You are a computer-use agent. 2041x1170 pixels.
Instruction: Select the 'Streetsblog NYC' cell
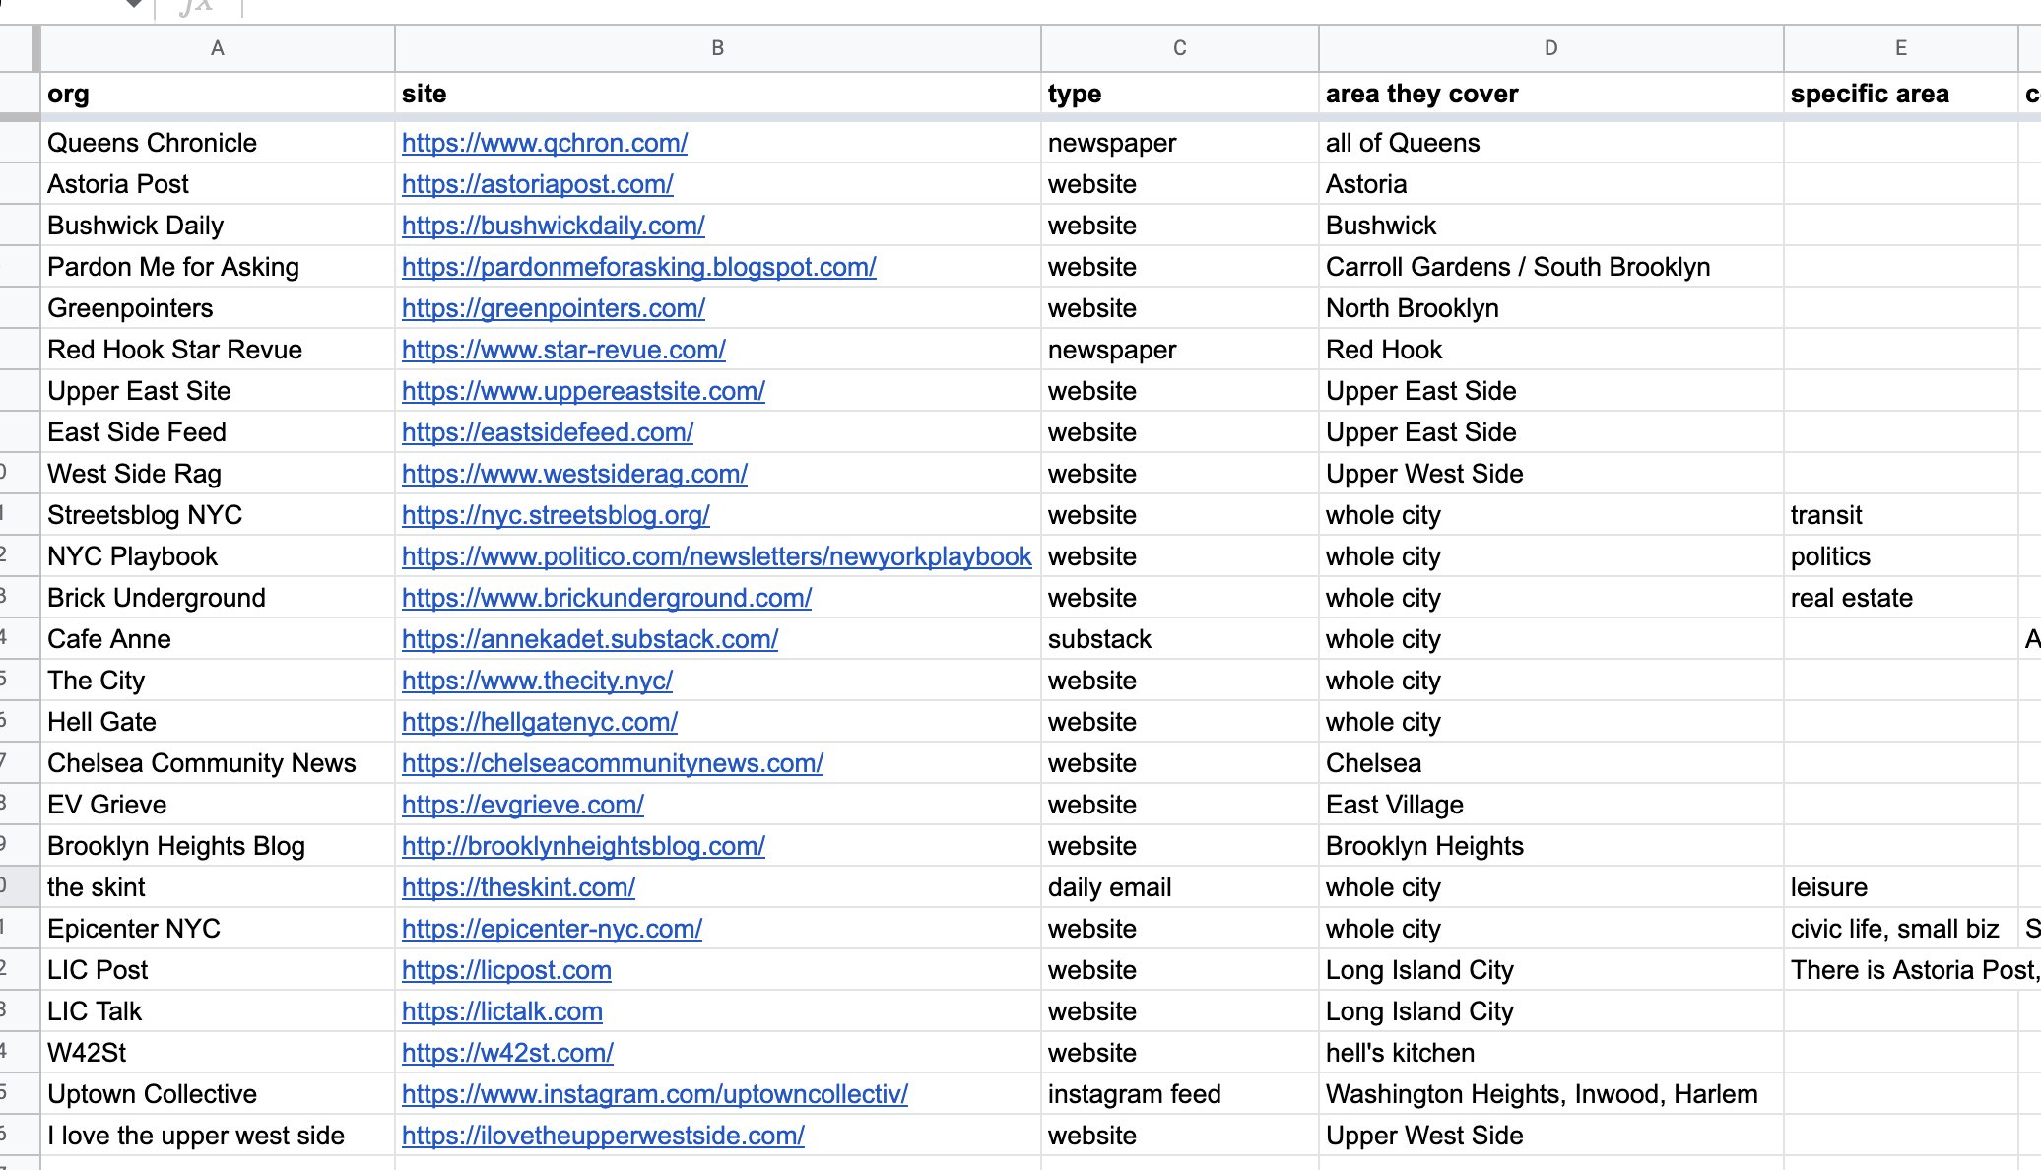[x=218, y=515]
